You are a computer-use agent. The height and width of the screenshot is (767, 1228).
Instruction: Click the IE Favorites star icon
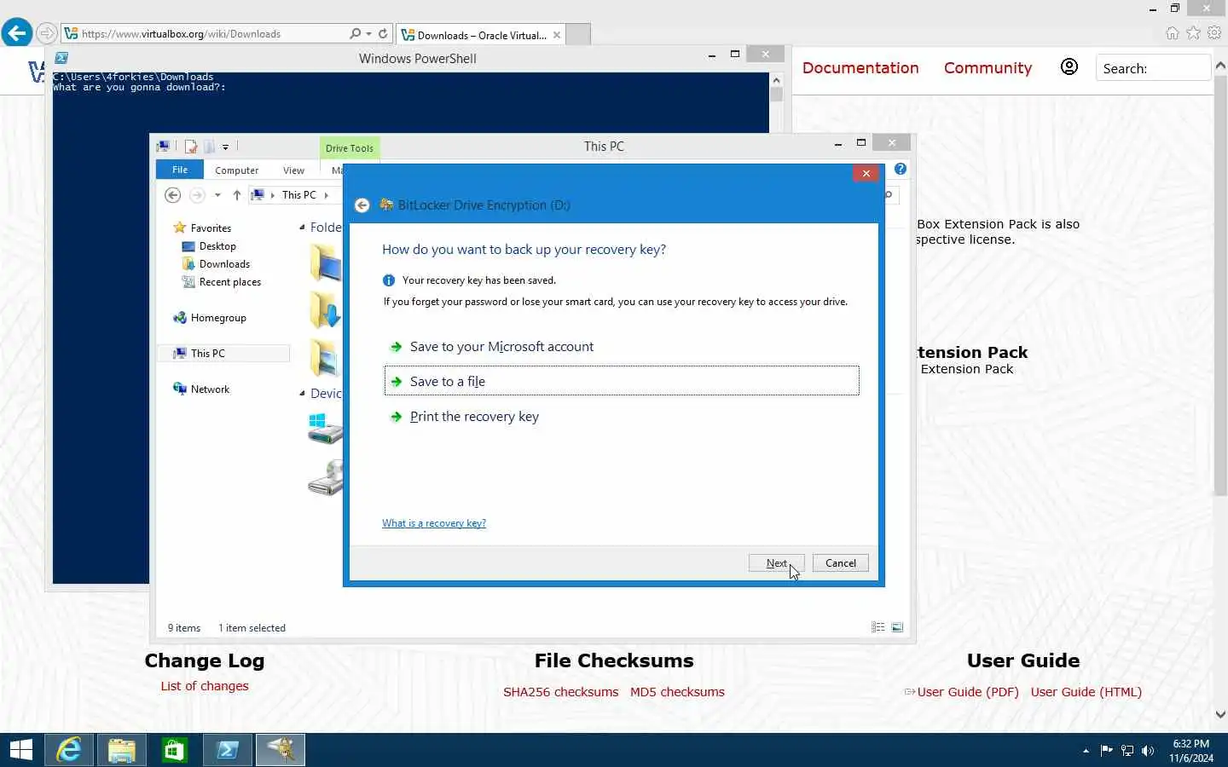1193,33
